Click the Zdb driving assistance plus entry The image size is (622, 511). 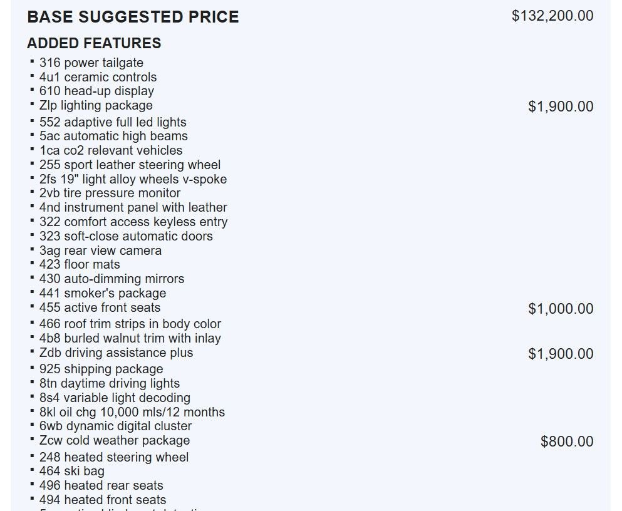(116, 353)
